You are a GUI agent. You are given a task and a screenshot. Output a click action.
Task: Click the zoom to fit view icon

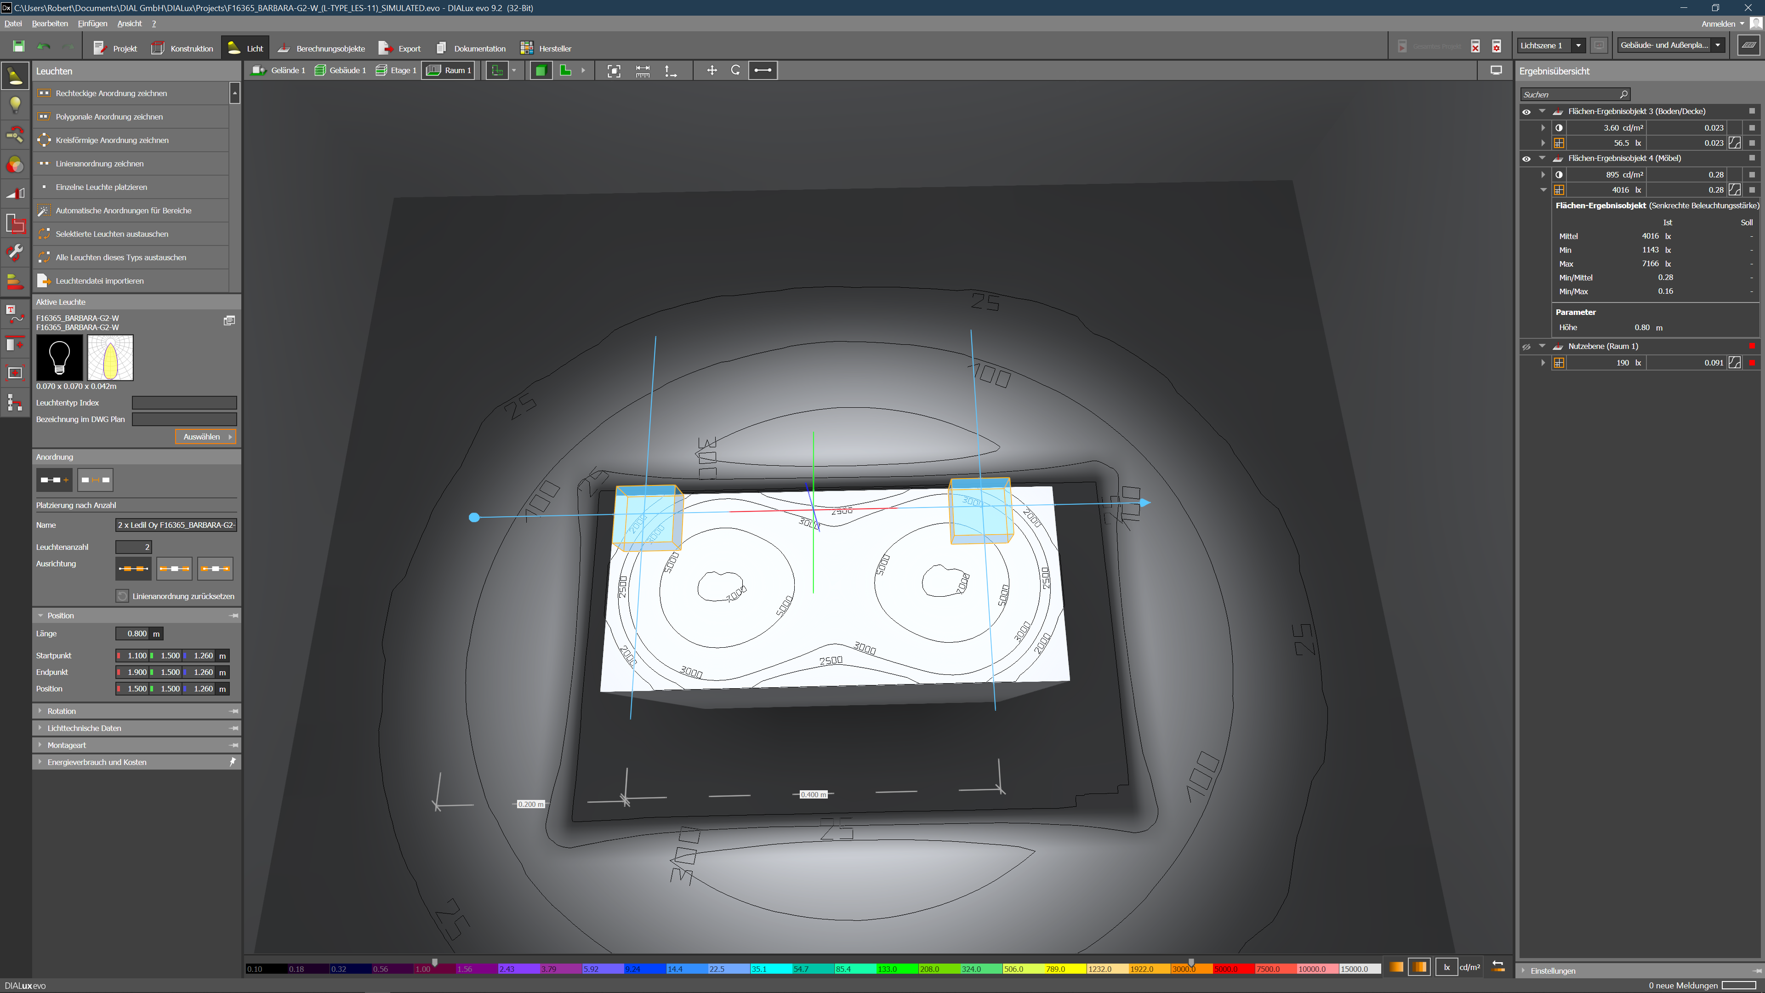[613, 71]
